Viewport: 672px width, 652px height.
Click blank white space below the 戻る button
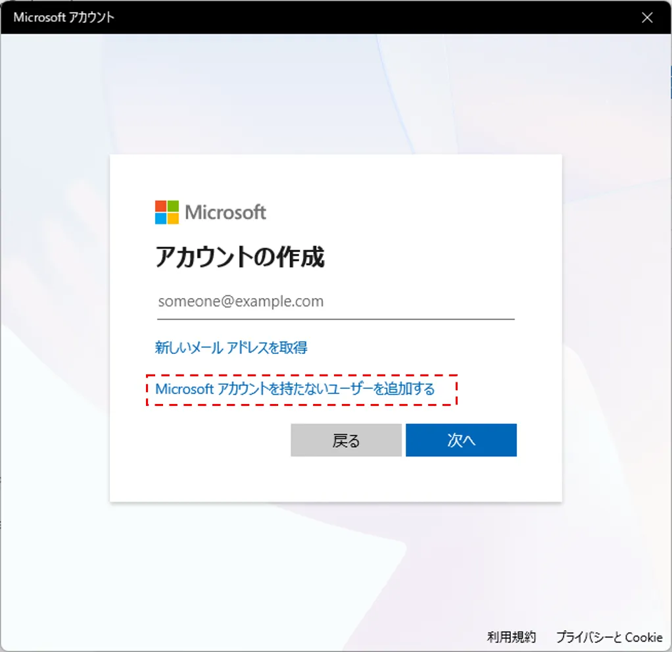pyautogui.click(x=346, y=480)
